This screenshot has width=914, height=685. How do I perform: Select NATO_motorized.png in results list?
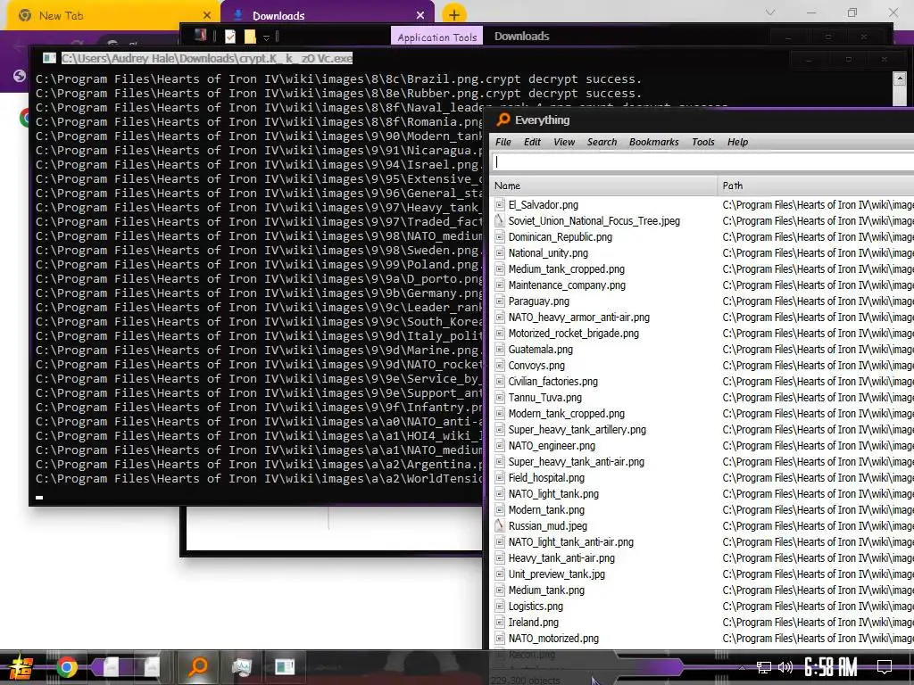(x=553, y=639)
